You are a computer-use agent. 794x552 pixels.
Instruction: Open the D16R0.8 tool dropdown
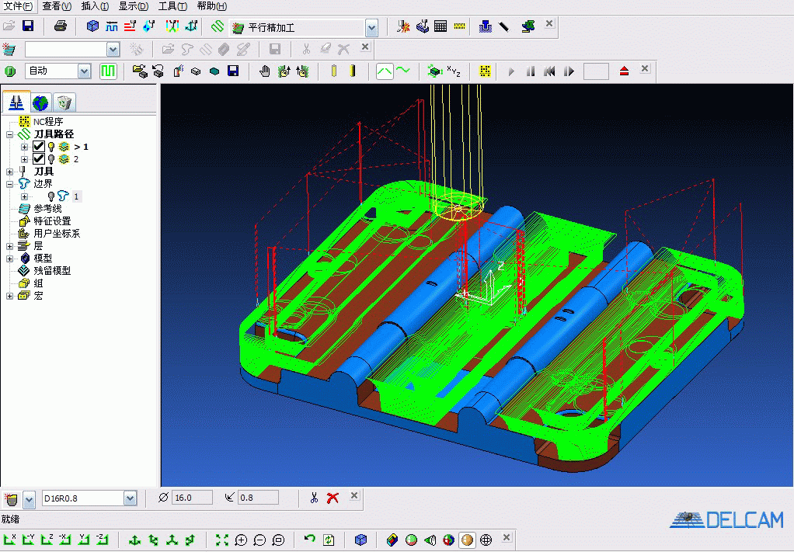point(131,498)
